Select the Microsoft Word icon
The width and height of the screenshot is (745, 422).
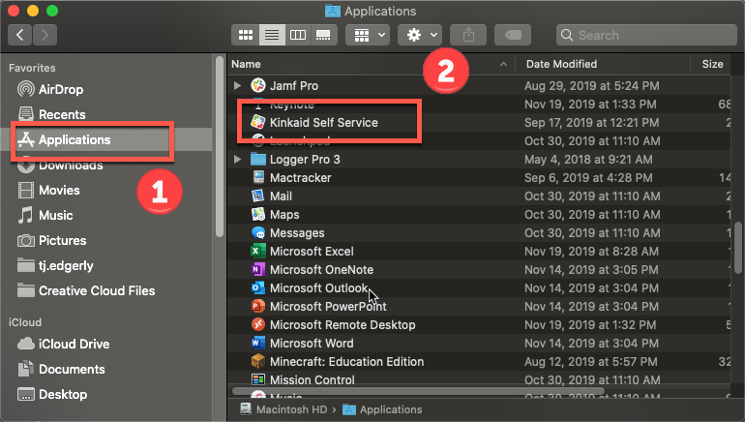(x=258, y=343)
